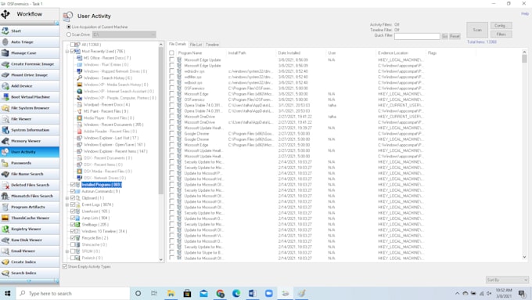The height and width of the screenshot is (300, 532).
Task: Open Raw Disk Viewer module
Action: (x=30, y=240)
